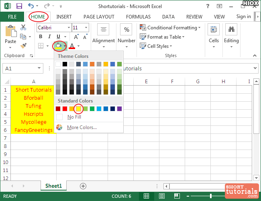Click vertical scrollbar down arrow
This screenshot has height=201, width=261.
pyautogui.click(x=256, y=178)
